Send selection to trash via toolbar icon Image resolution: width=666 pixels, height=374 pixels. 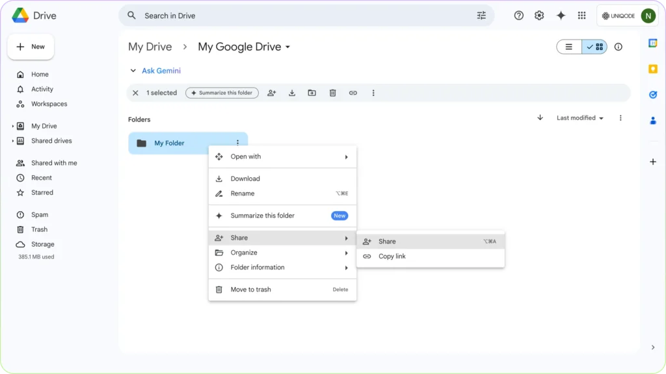332,93
